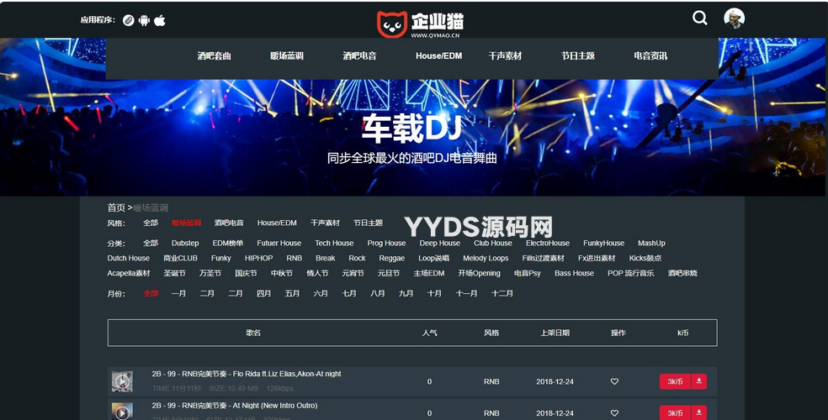This screenshot has width=828, height=420.
Task: Open the web app link icon beside 应用程序
Action: pyautogui.click(x=128, y=20)
